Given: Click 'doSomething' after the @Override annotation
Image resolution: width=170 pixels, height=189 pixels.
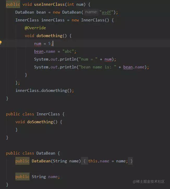Looking at the screenshot, I should 49,36.
